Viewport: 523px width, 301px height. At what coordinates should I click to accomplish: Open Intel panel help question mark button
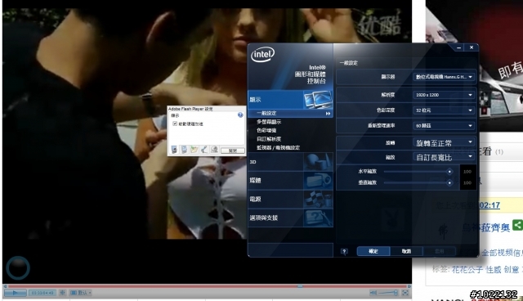tap(344, 251)
